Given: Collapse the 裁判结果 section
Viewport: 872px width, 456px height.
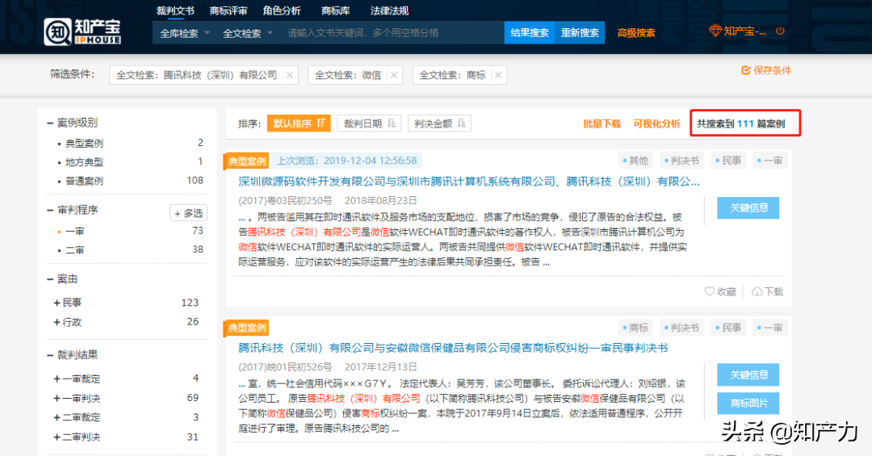Looking at the screenshot, I should tap(50, 355).
